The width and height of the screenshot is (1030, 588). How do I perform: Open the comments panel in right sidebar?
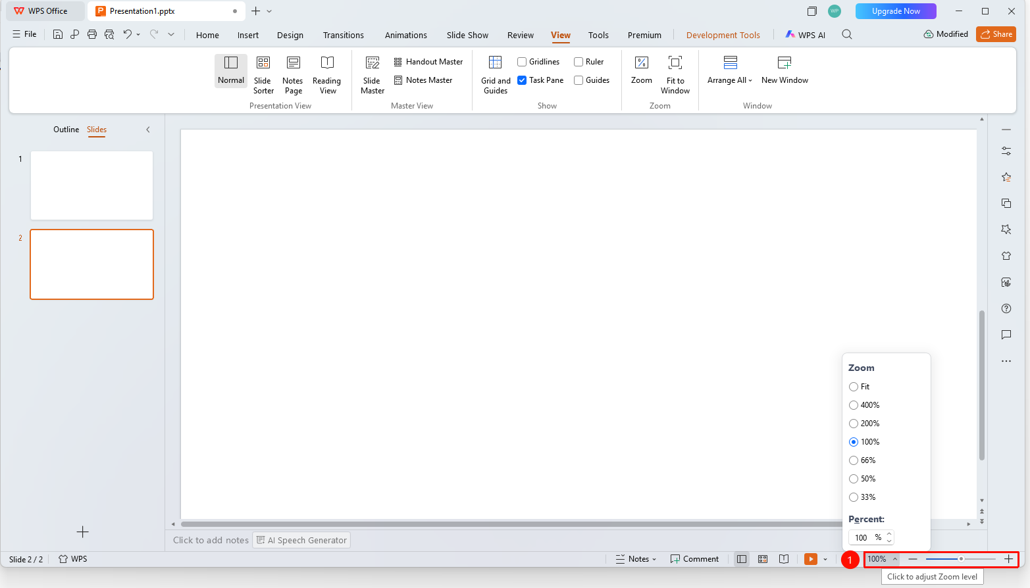1006,335
